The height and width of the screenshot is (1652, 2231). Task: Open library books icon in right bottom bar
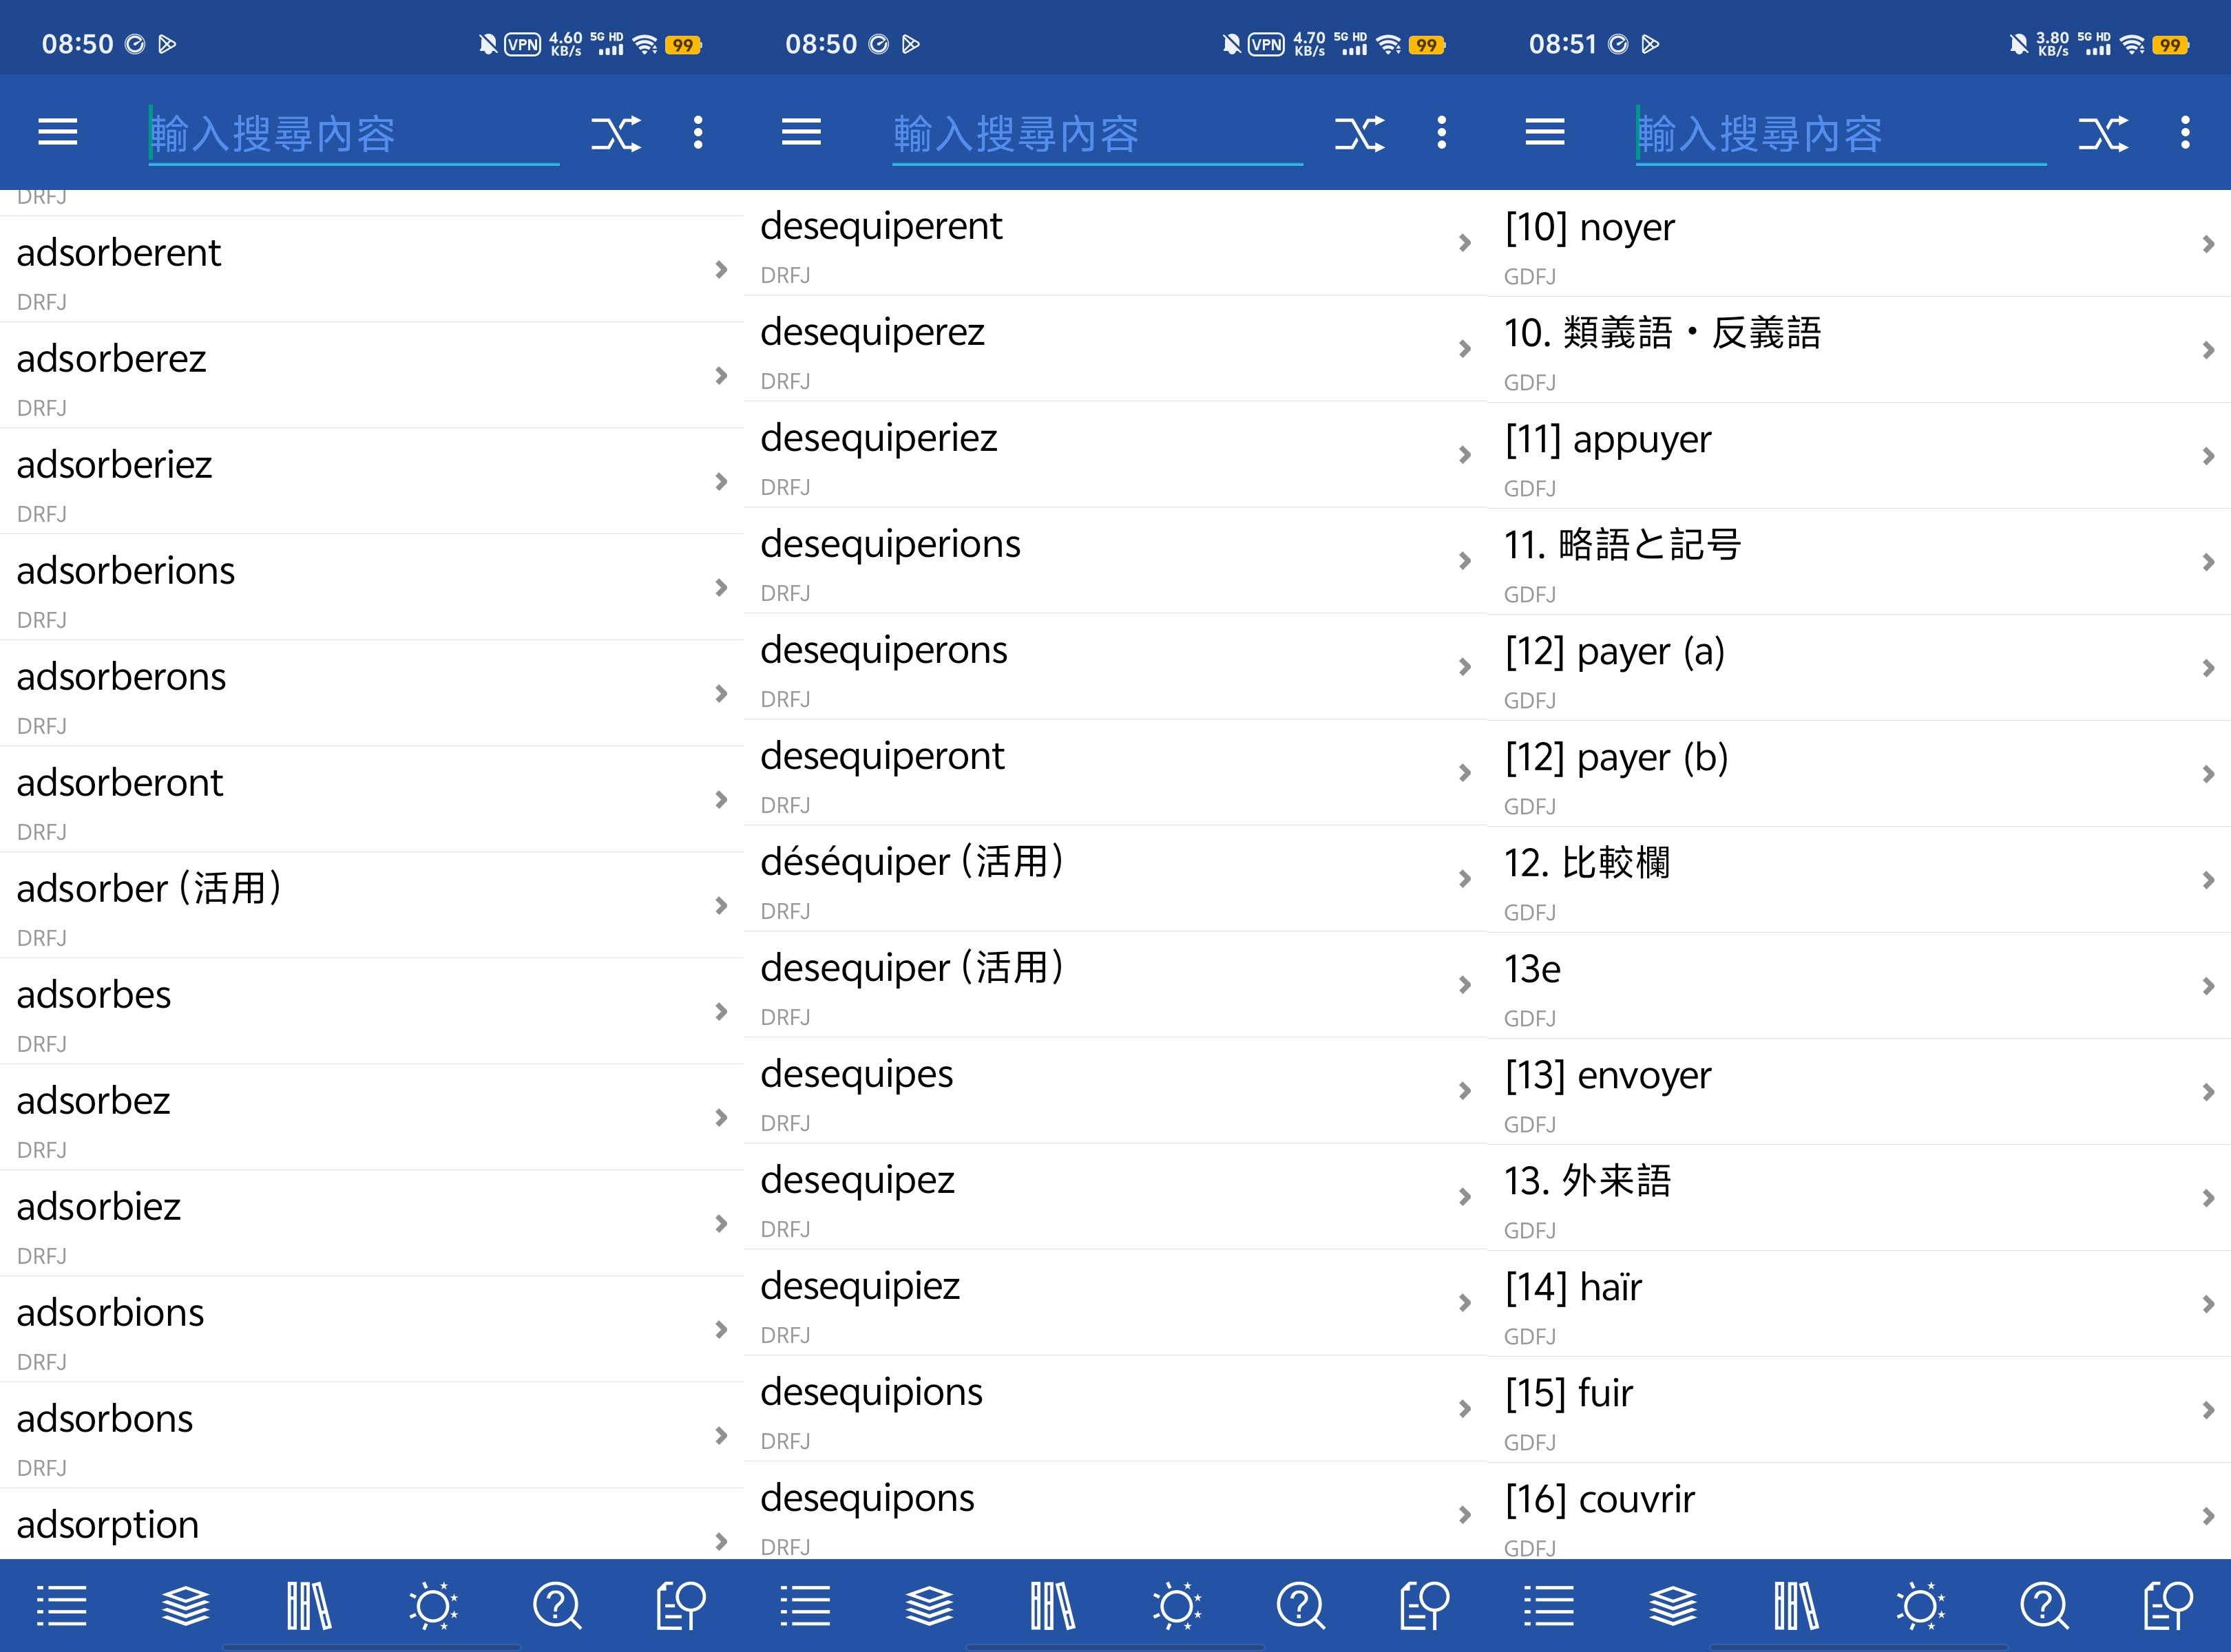point(1797,1606)
